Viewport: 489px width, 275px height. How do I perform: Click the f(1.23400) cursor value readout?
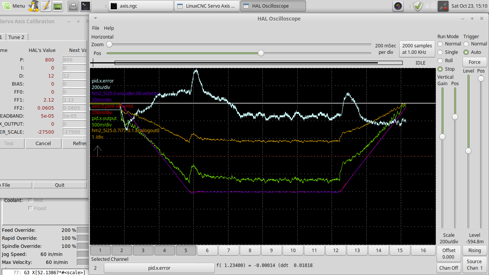265,265
